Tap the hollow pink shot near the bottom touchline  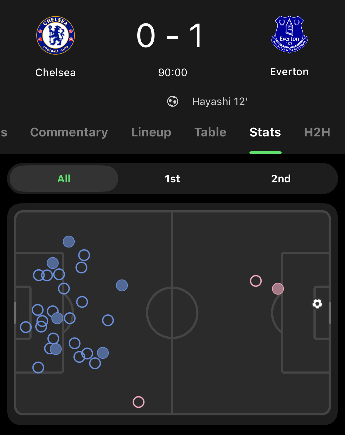point(138,402)
